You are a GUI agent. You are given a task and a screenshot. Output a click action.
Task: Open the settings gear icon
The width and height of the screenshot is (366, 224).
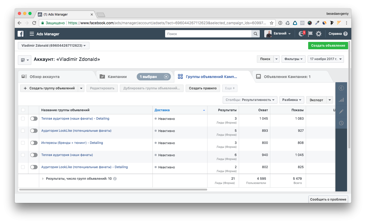[319, 34]
